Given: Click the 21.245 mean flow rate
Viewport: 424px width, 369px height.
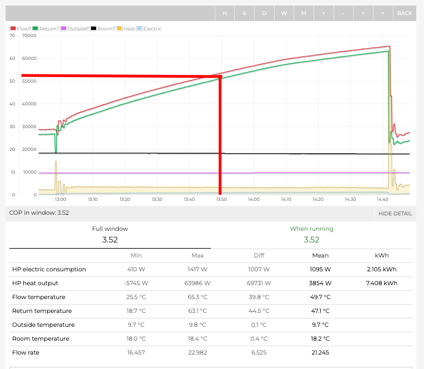Looking at the screenshot, I should (320, 352).
